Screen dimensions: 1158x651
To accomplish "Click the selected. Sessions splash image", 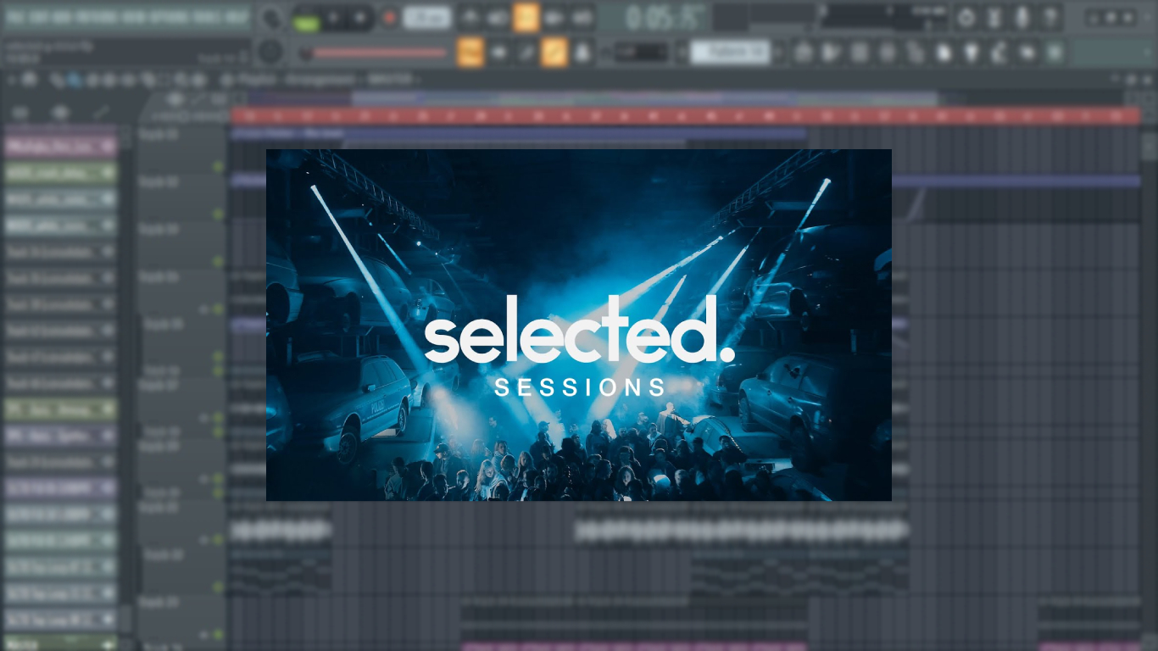I will point(579,325).
